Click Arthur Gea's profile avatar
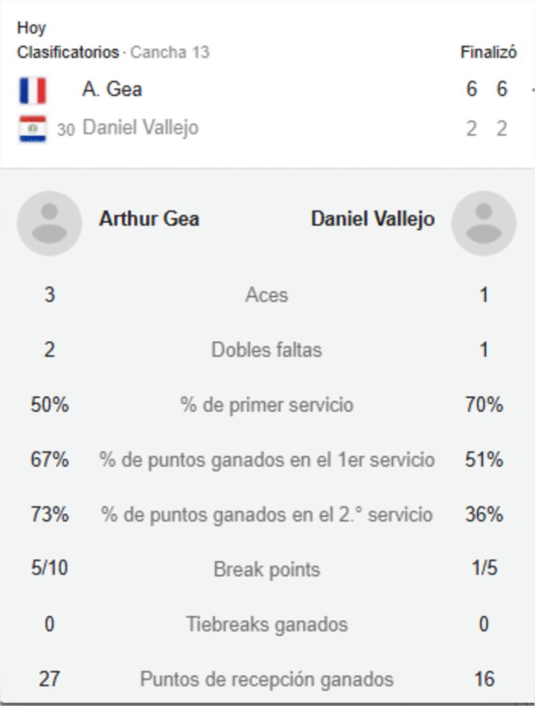Image resolution: width=535 pixels, height=706 pixels. (x=49, y=223)
